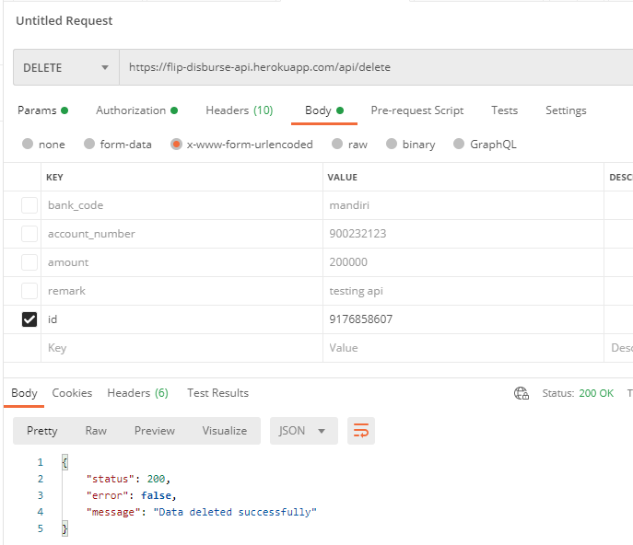Screen dimensions: 633x545
Task: Open the DELETE method dropdown
Action: point(66,67)
